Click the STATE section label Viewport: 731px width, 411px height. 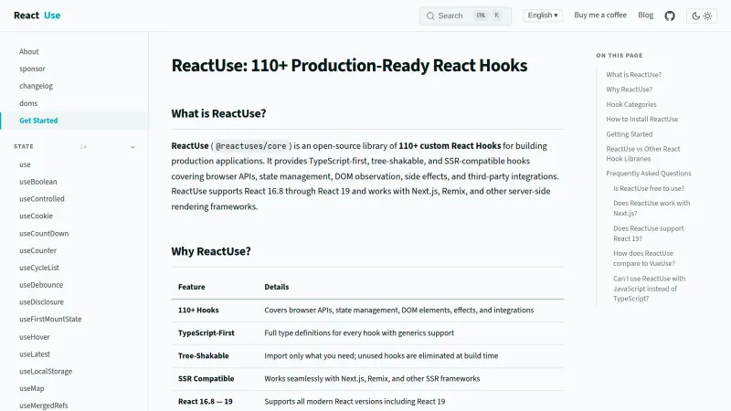click(x=24, y=147)
